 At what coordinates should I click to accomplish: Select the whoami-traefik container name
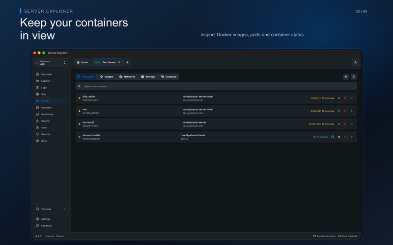[91, 135]
